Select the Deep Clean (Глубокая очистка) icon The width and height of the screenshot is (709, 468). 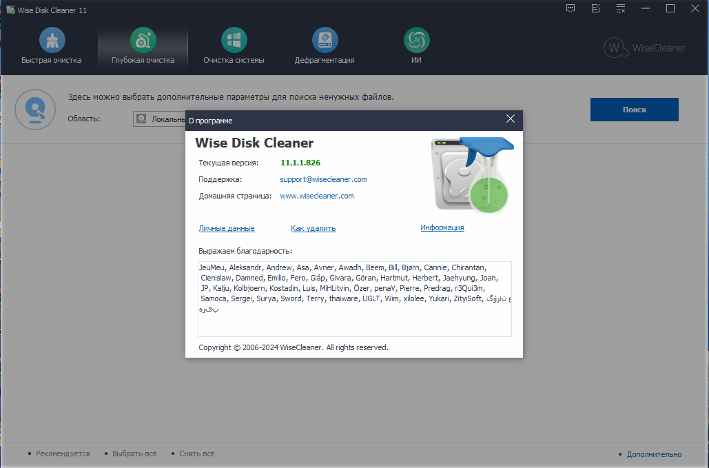pos(143,40)
